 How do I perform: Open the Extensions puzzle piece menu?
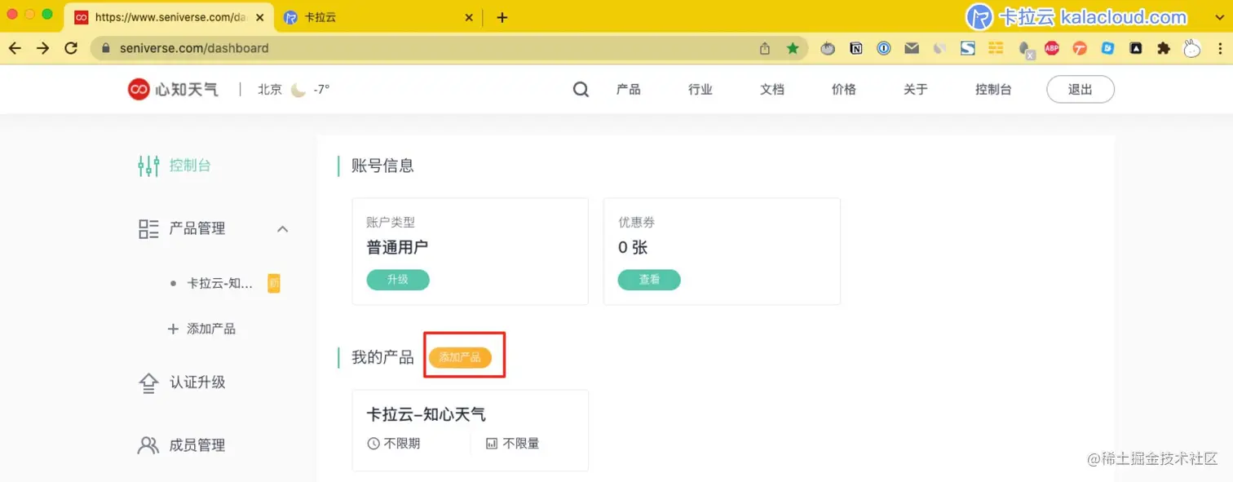1164,48
